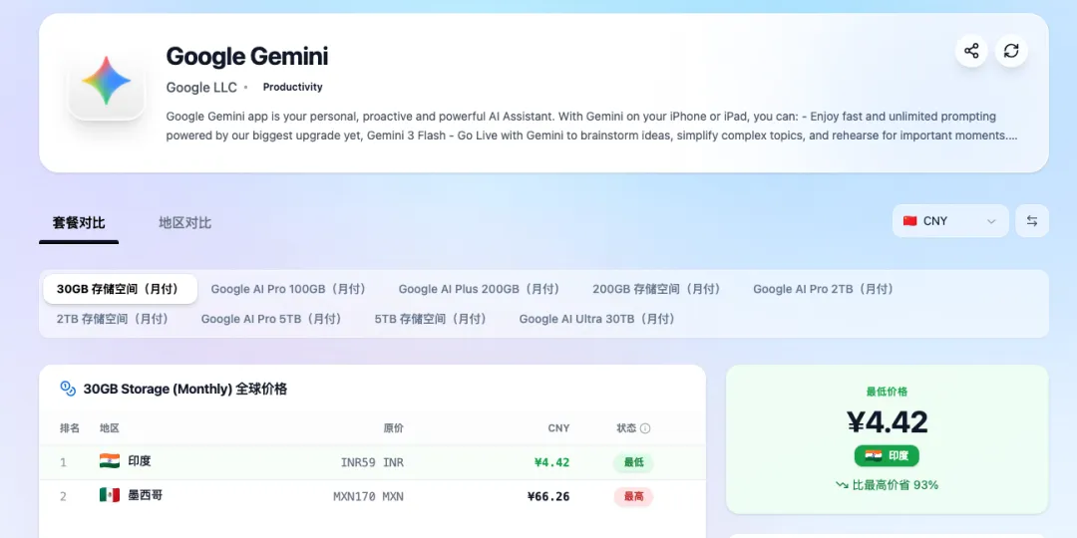Viewport: 1077px width, 538px height.
Task: Switch to the 地区对比 tab
Action: tap(184, 223)
